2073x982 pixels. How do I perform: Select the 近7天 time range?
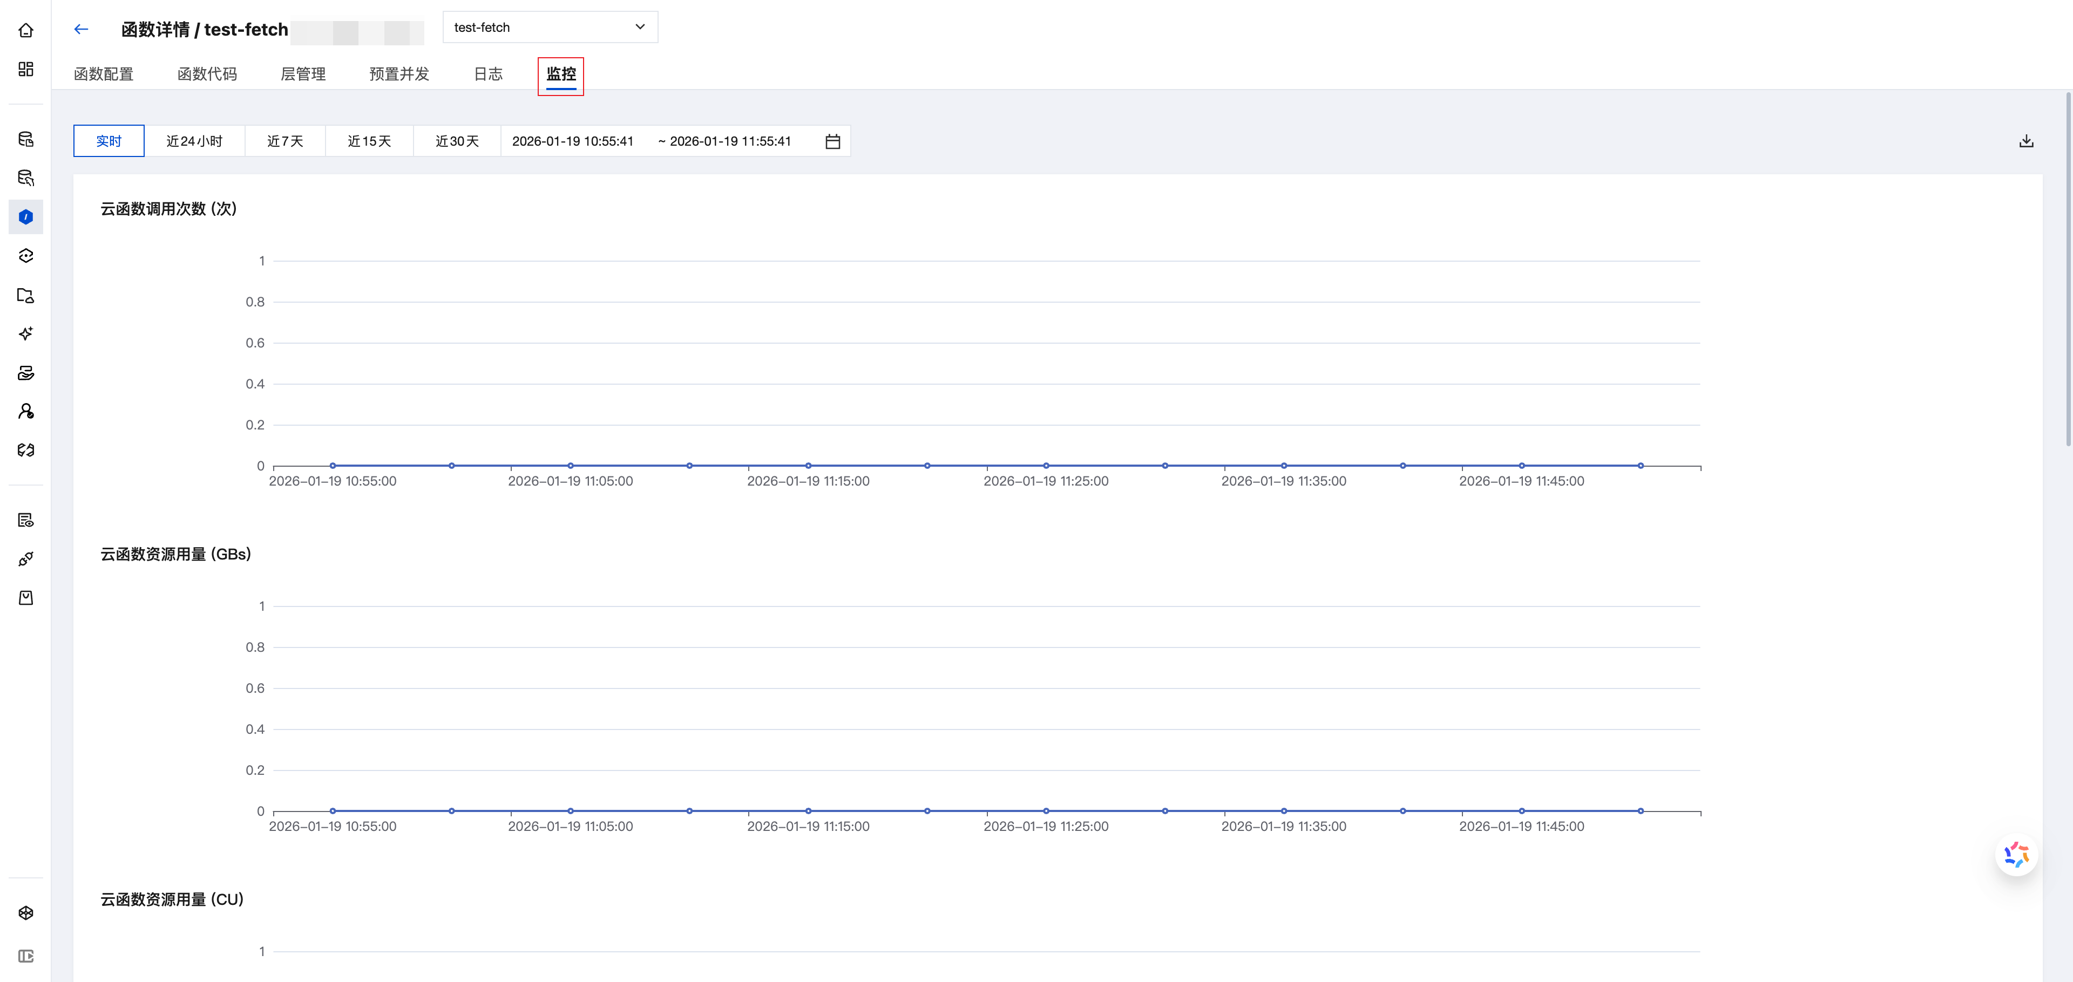(x=285, y=141)
